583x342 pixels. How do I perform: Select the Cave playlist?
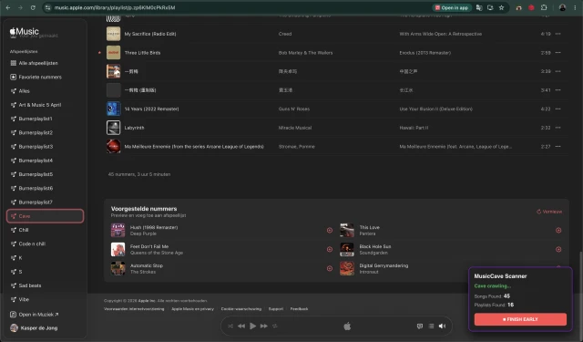45,216
